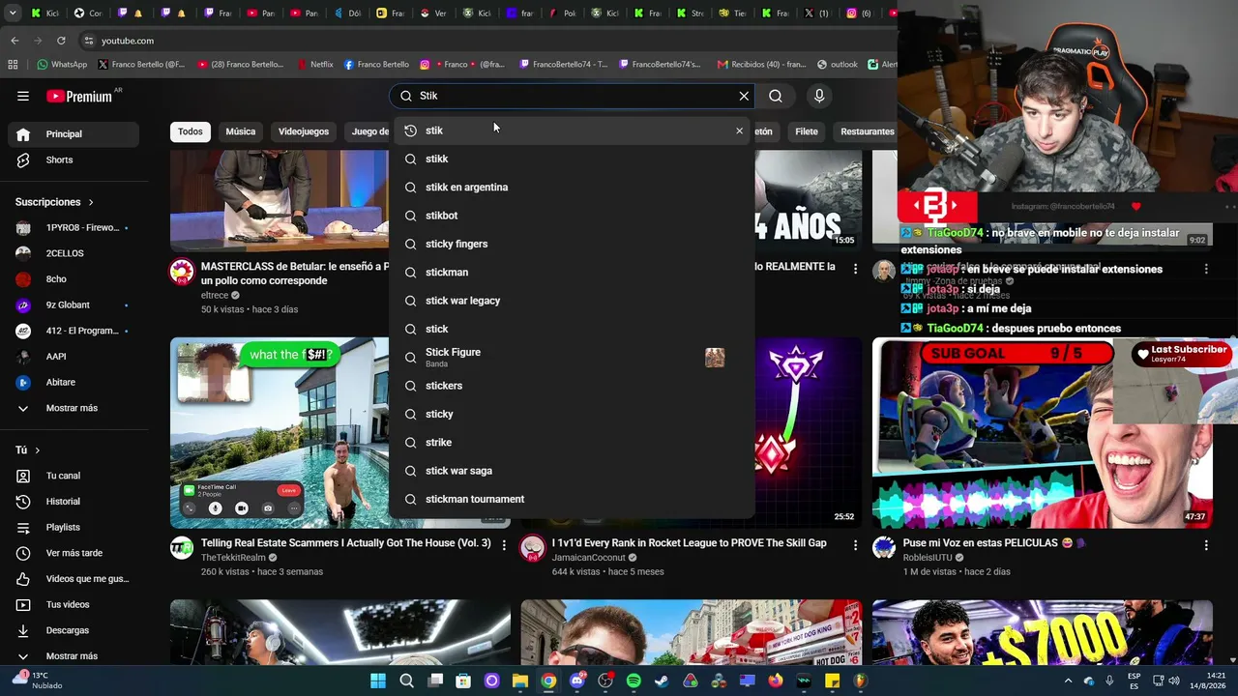Choose the "sticky fingers" suggestion
1238x696 pixels.
coord(572,244)
